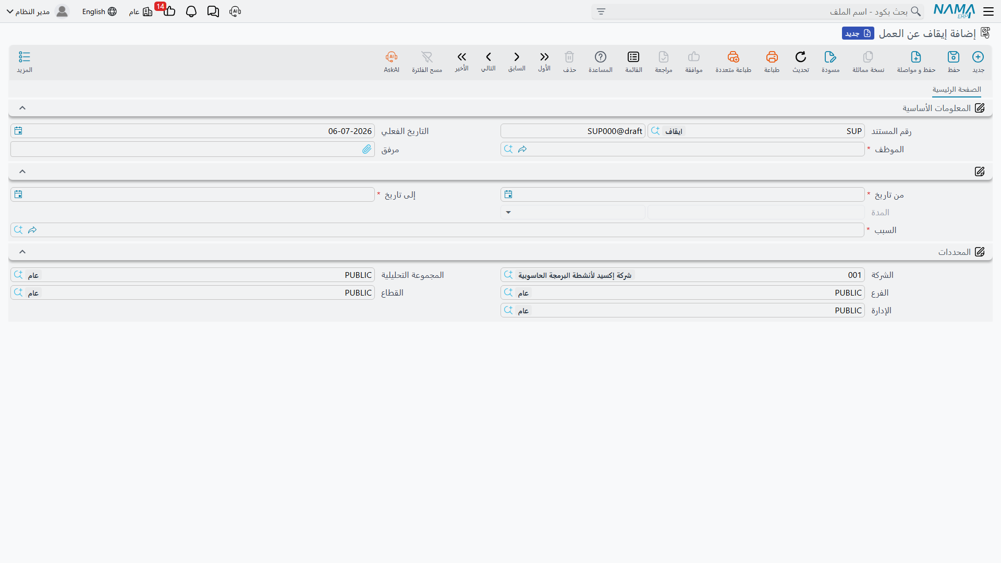Click the Save (حفظ) toolbar icon
Image resolution: width=1001 pixels, height=563 pixels.
pos(954,57)
